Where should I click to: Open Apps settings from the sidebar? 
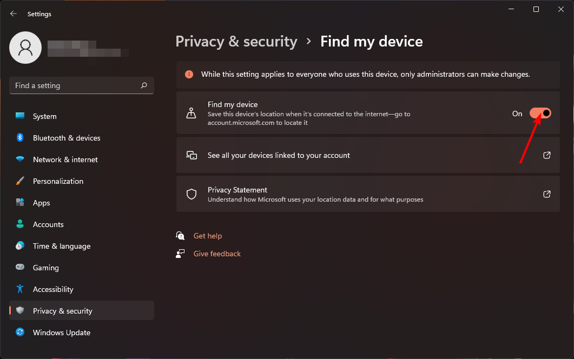click(x=41, y=203)
